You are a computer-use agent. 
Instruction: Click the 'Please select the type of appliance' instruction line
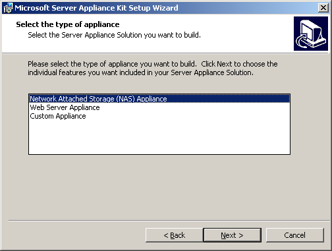[153, 64]
